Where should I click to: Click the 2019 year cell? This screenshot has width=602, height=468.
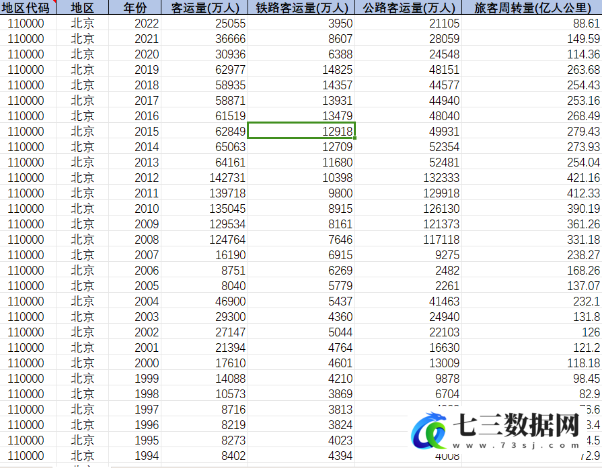(135, 69)
